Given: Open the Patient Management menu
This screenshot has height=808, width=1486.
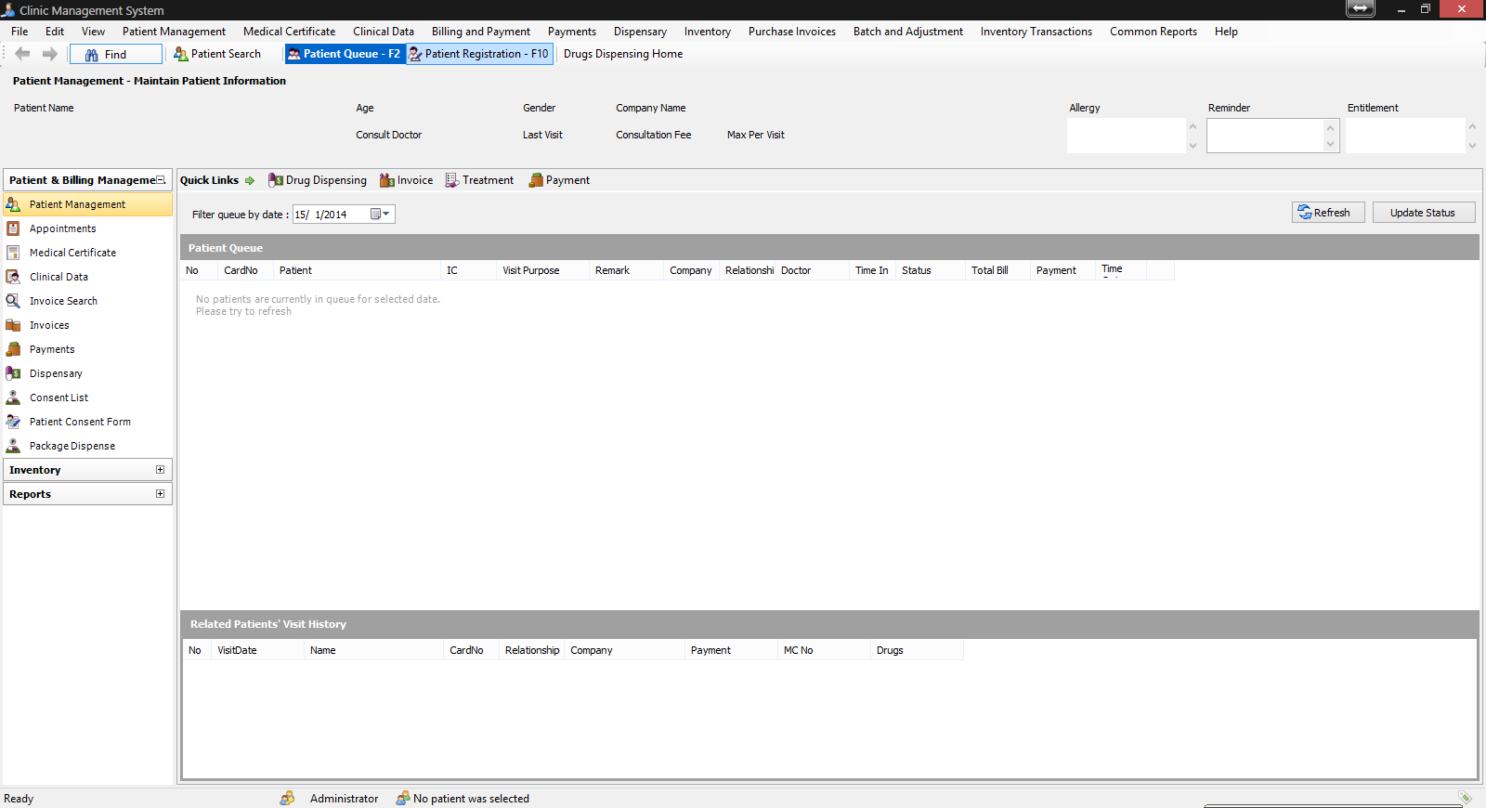Looking at the screenshot, I should [x=174, y=32].
